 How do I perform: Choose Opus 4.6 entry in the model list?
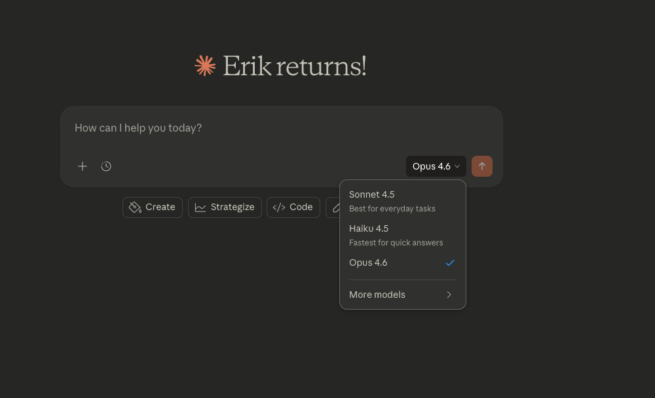[x=369, y=263]
